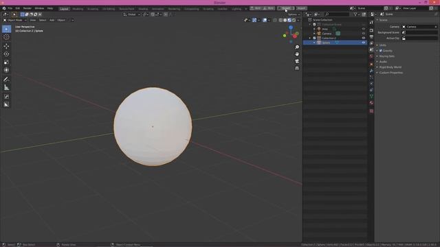The height and width of the screenshot is (247, 440).
Task: Switch to wireframe viewport shading
Action: (x=280, y=20)
